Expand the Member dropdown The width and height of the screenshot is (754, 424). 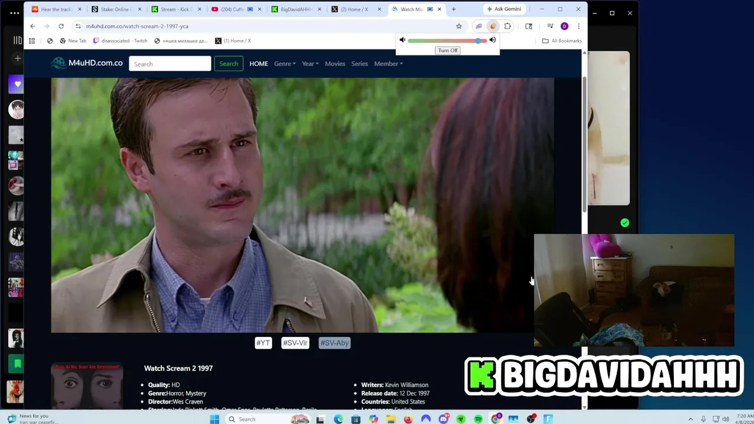coord(388,64)
